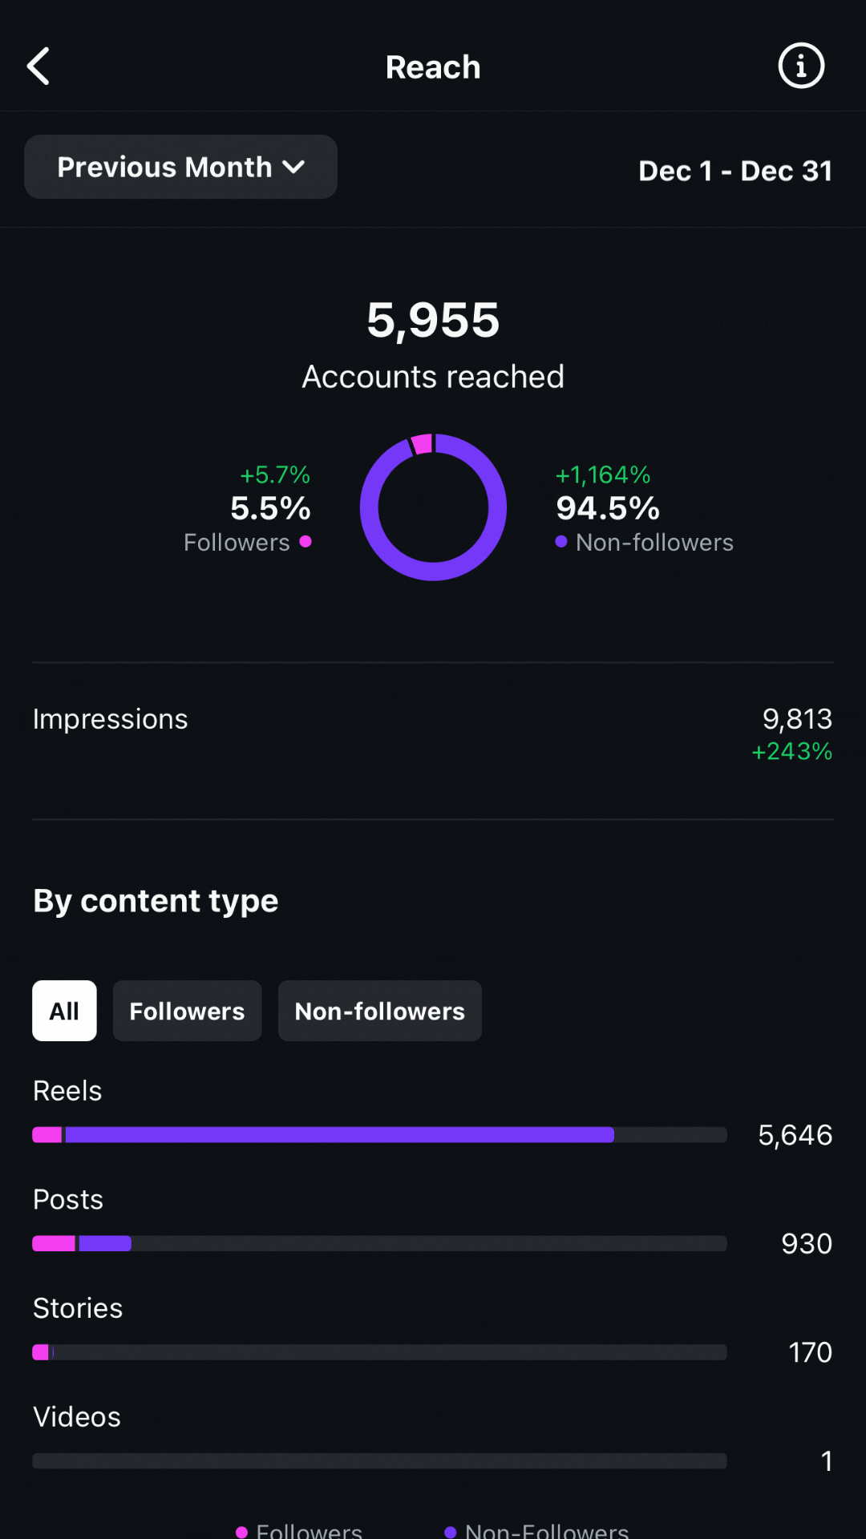
Task: Tap the Stories label
Action: point(78,1308)
